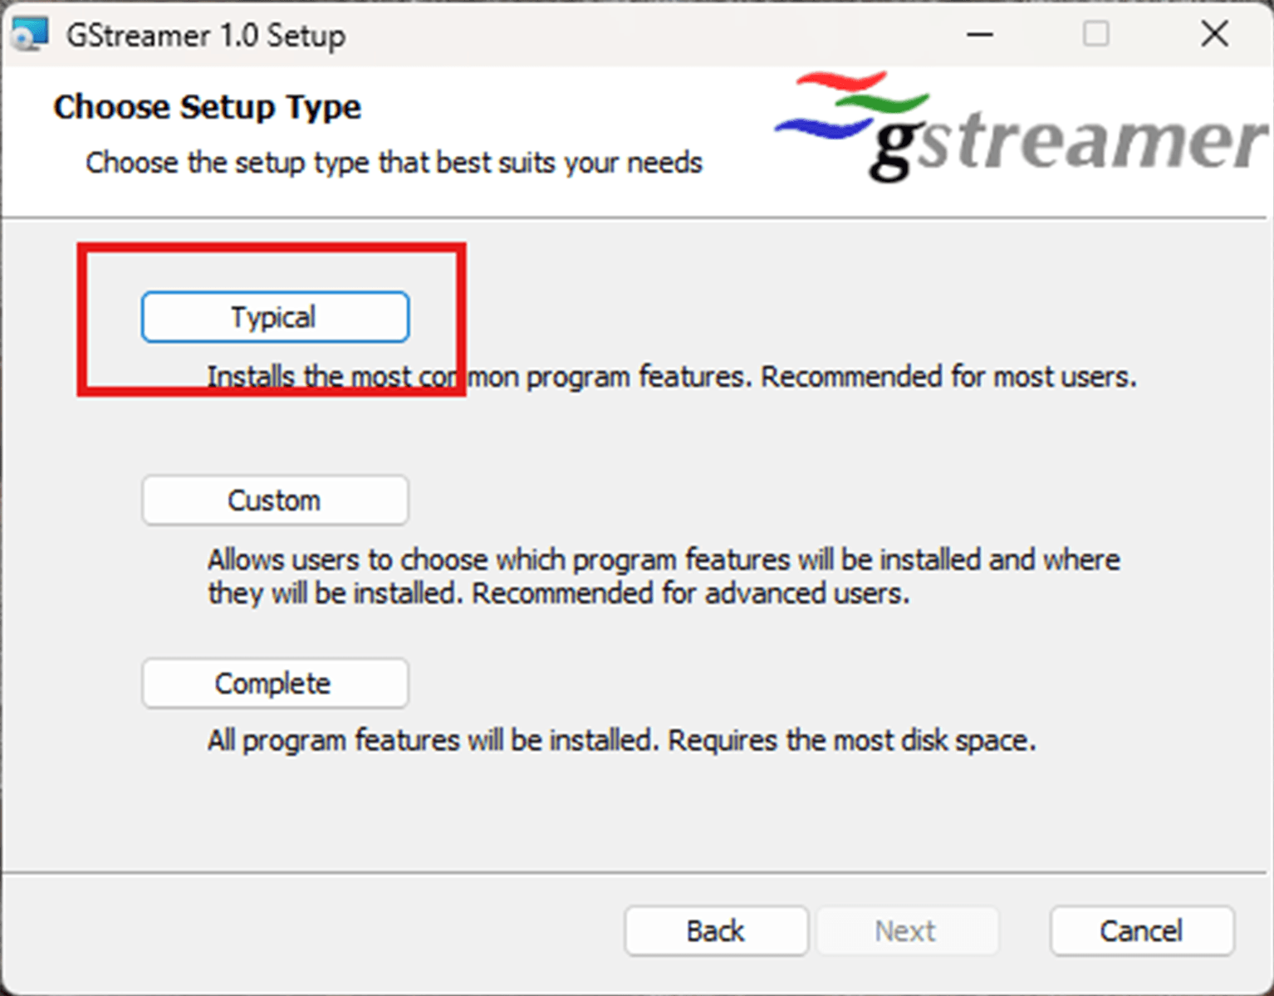Click the gstreamer logo image

(1021, 126)
